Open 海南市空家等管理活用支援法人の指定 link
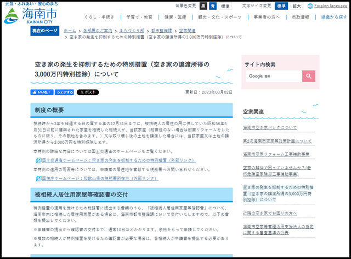The height and width of the screenshot is (259, 351). pos(278,229)
